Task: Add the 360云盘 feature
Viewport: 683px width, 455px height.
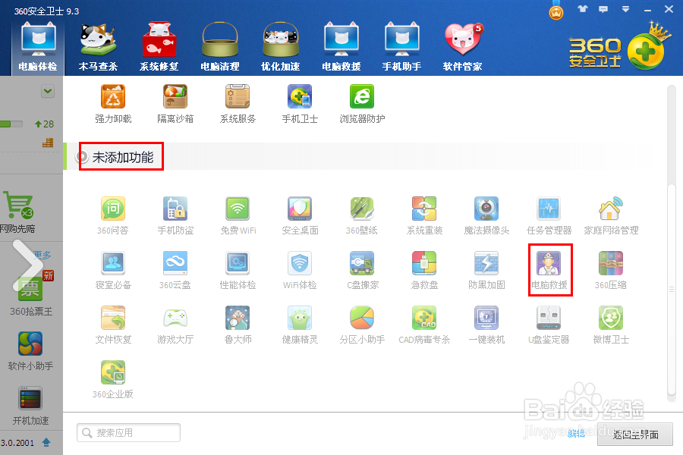Action: coord(175,271)
